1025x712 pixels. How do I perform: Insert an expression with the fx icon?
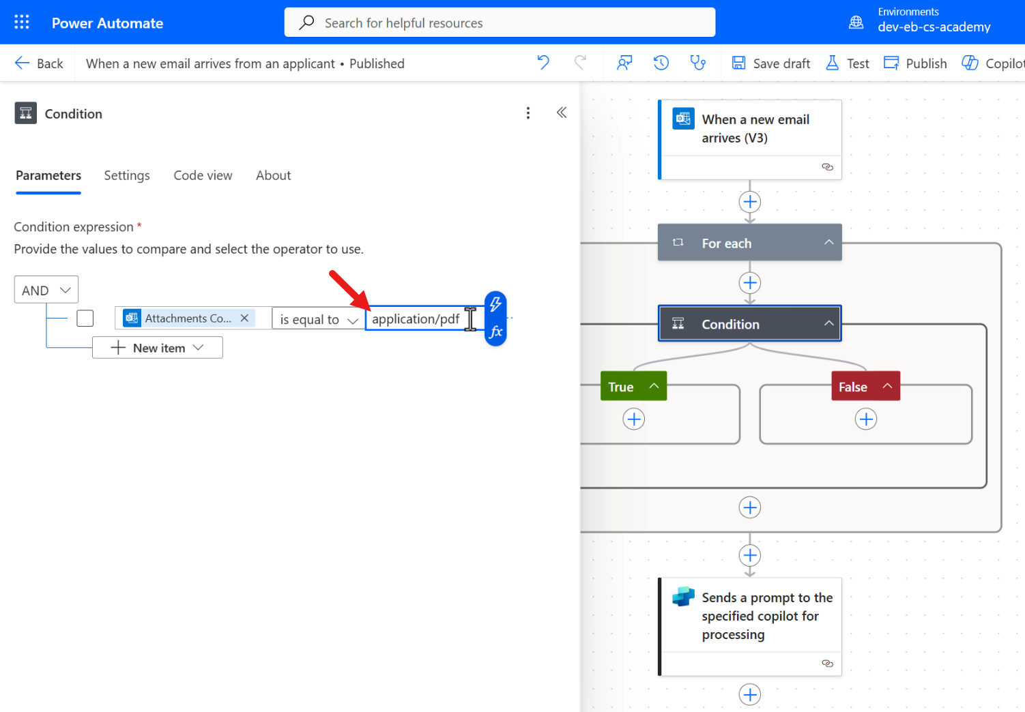pos(495,332)
